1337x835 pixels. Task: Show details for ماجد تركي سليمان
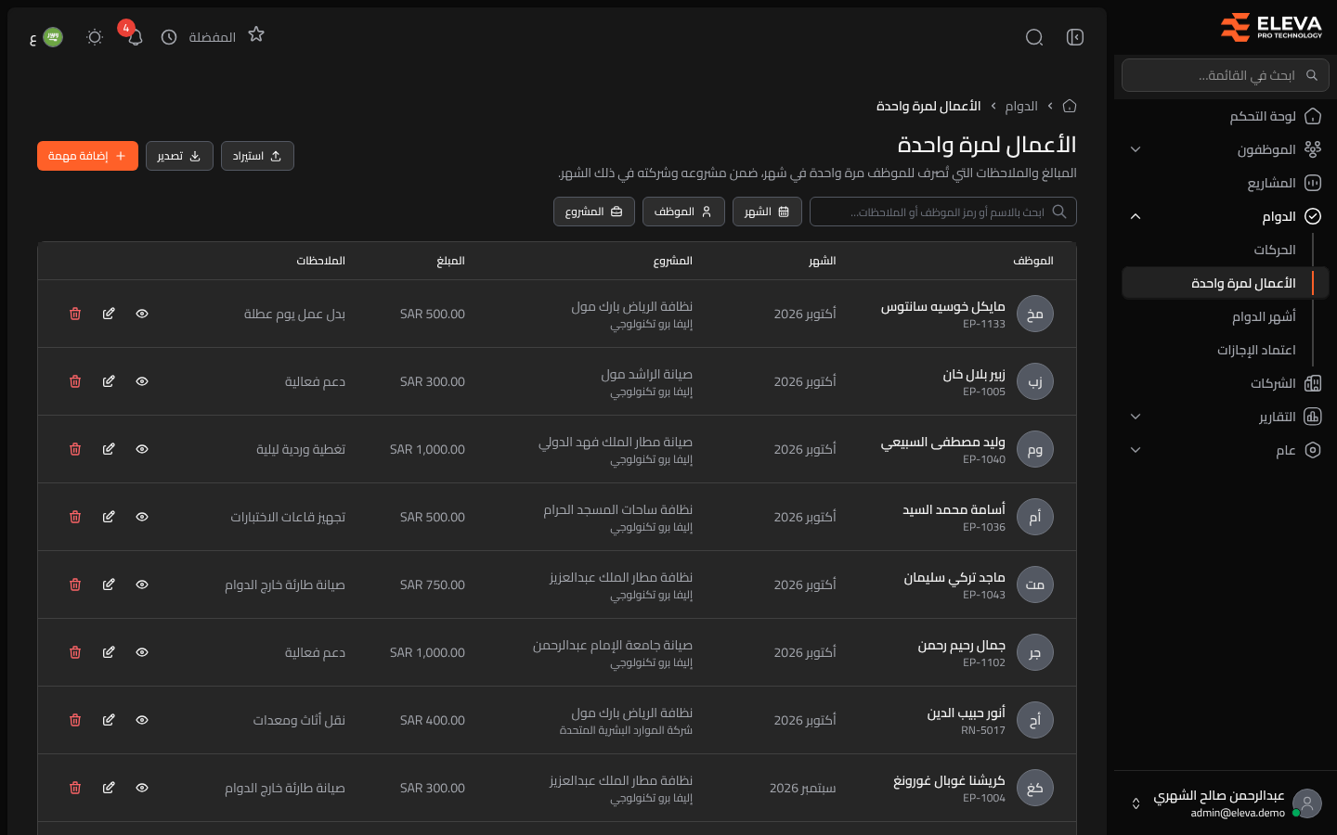(142, 584)
